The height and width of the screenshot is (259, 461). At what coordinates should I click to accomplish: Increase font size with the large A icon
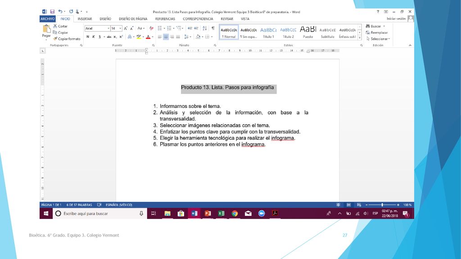126,28
